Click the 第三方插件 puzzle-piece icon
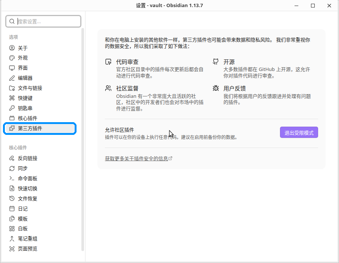 (x=12, y=129)
